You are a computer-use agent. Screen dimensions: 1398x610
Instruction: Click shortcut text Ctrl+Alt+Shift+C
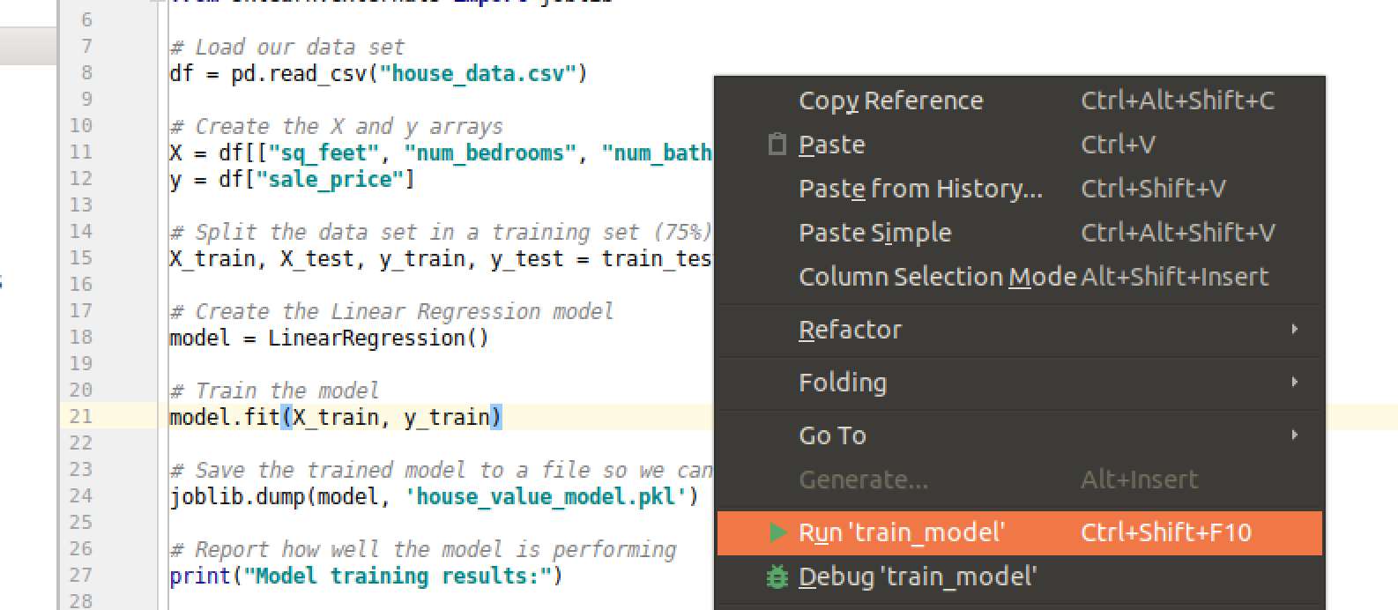(1178, 100)
